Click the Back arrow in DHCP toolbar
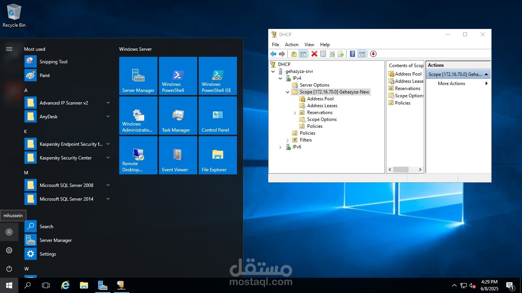Viewport: 522px width, 293px height. point(273,54)
